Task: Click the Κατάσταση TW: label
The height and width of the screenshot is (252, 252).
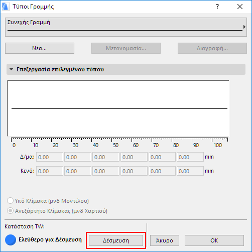Action: 25,226
